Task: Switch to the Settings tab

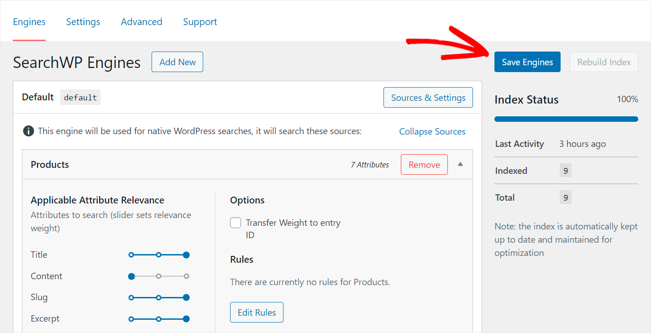Action: click(83, 22)
